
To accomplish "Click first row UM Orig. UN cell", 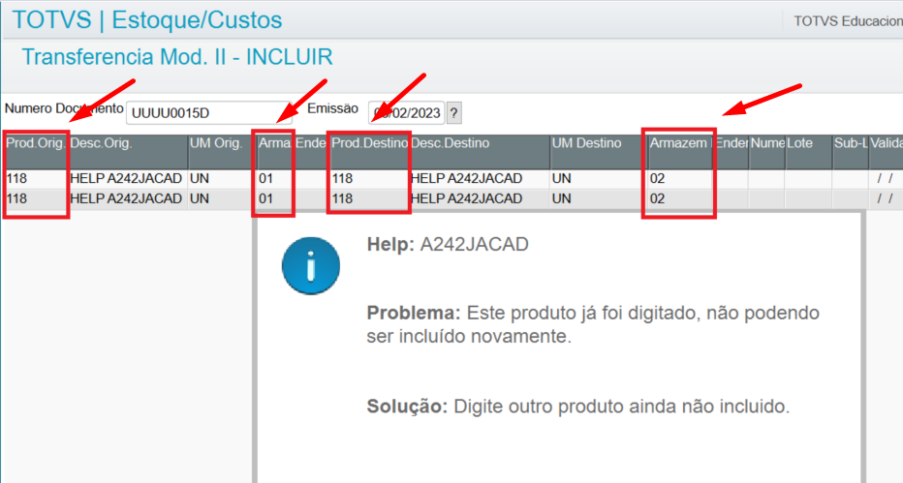I will tap(222, 179).
